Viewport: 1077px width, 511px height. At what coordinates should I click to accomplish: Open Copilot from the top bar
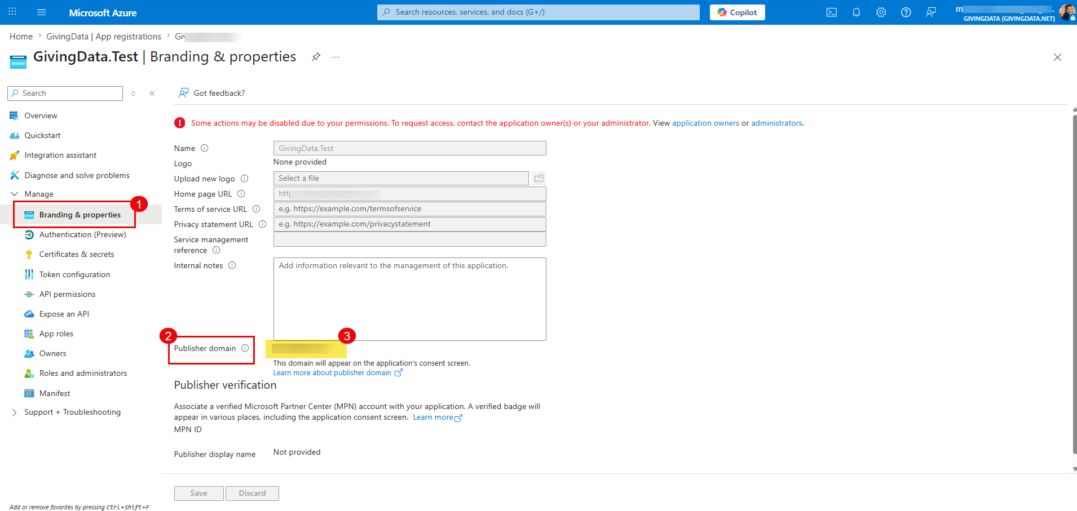tap(738, 12)
